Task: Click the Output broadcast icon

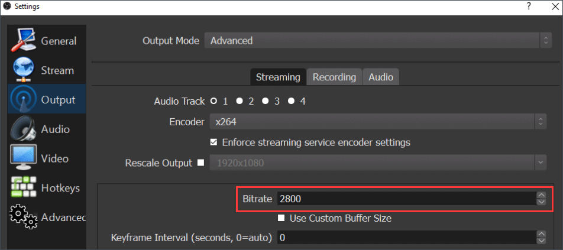Action: click(24, 100)
